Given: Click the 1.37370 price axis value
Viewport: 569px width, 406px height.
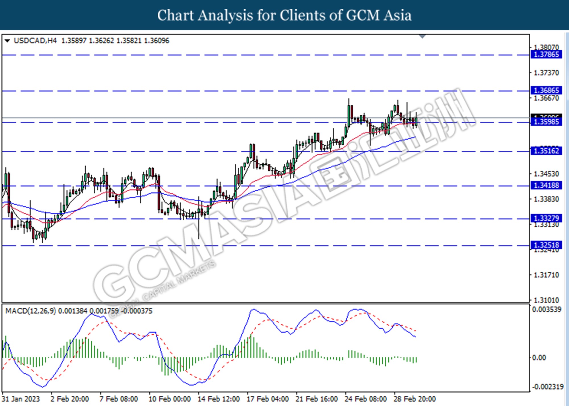Looking at the screenshot, I should pyautogui.click(x=546, y=73).
